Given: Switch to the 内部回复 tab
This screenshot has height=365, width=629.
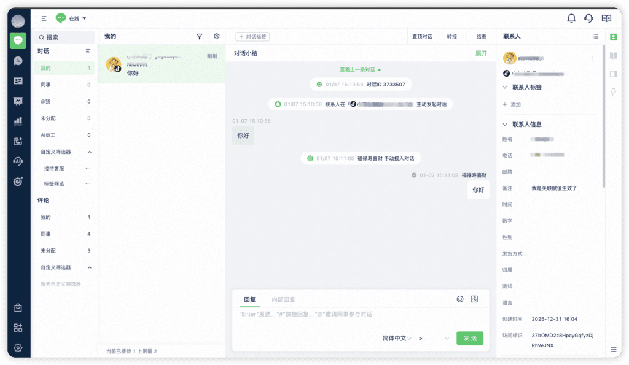Looking at the screenshot, I should [283, 299].
